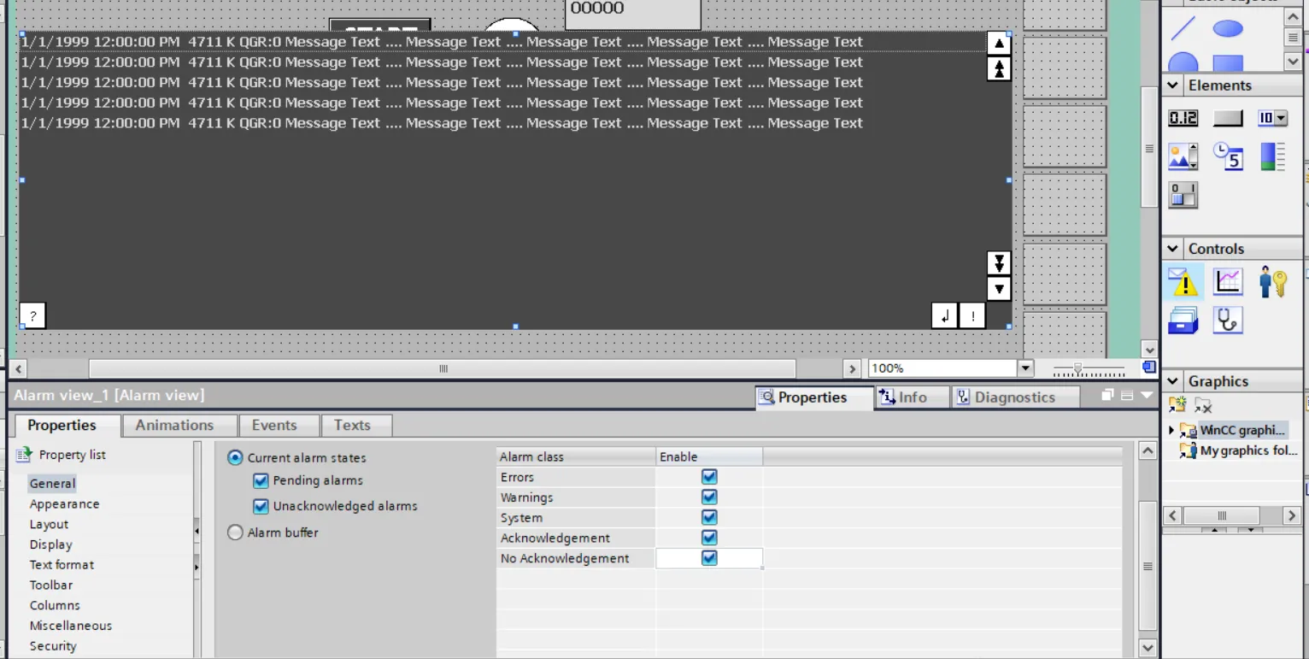Select the Ellipse basic object tool
Screen dimensions: 1309x659
(1228, 29)
